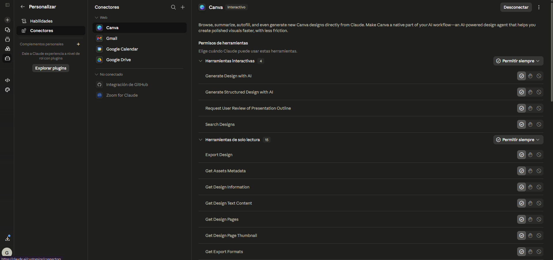Open Canva more options menu
The width and height of the screenshot is (553, 260).
(539, 7)
